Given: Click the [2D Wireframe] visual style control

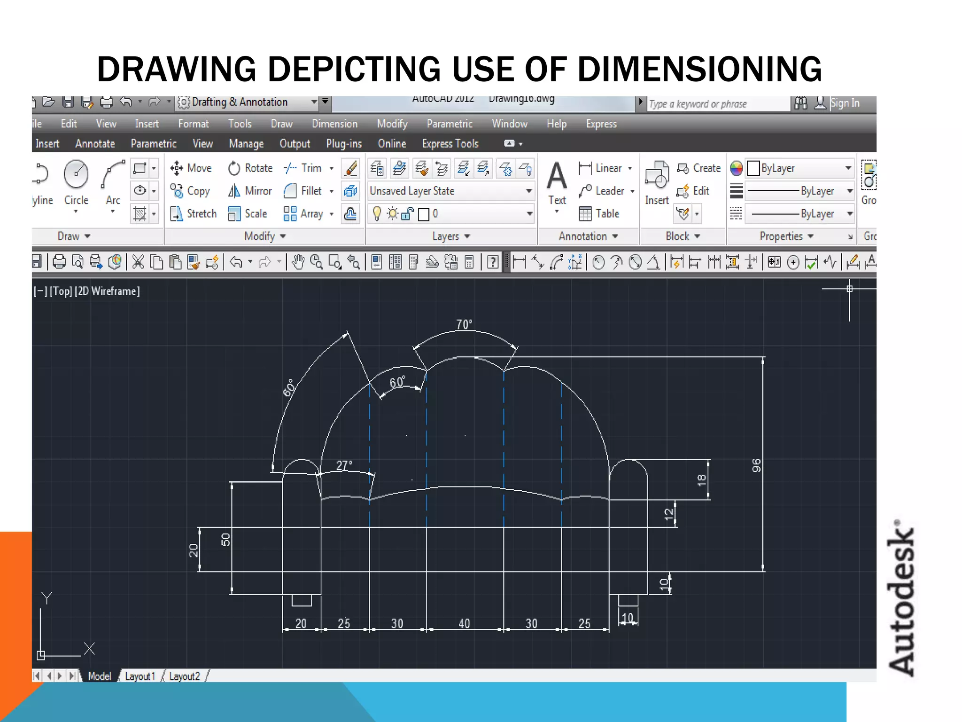Looking at the screenshot, I should [x=107, y=291].
